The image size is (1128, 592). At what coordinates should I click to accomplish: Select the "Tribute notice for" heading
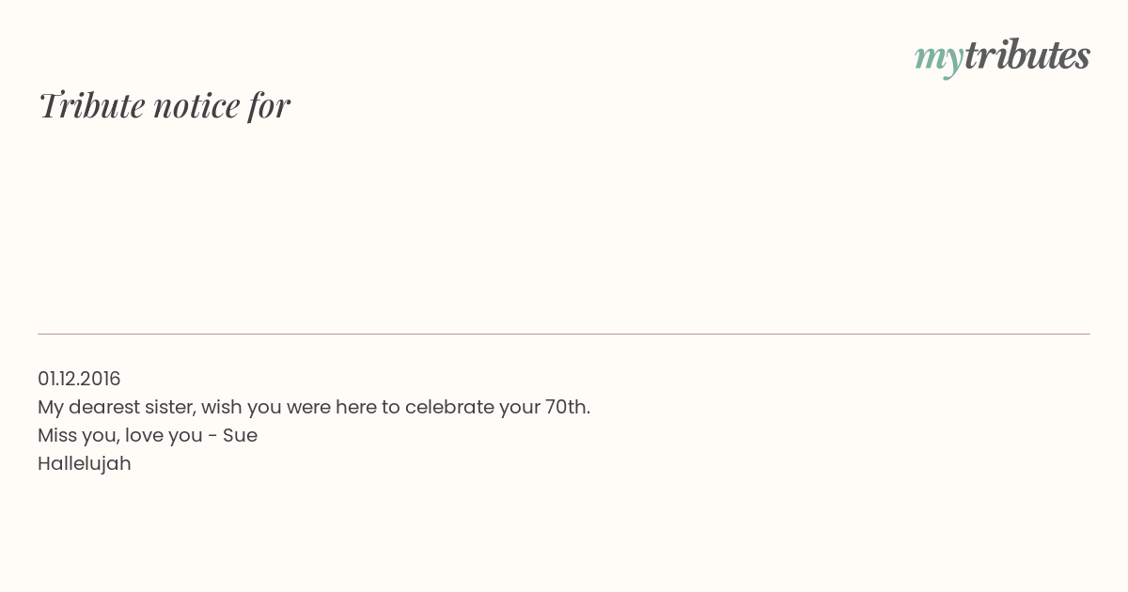point(164,105)
